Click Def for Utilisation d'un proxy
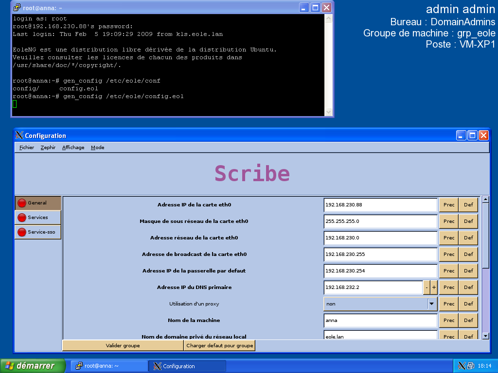Screen dimensions: 498x373 pyautogui.click(x=468, y=304)
